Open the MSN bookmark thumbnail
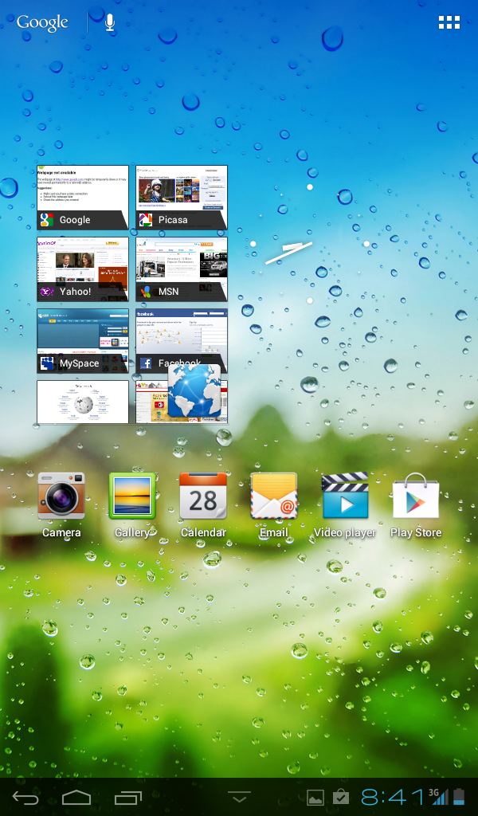 click(x=182, y=269)
